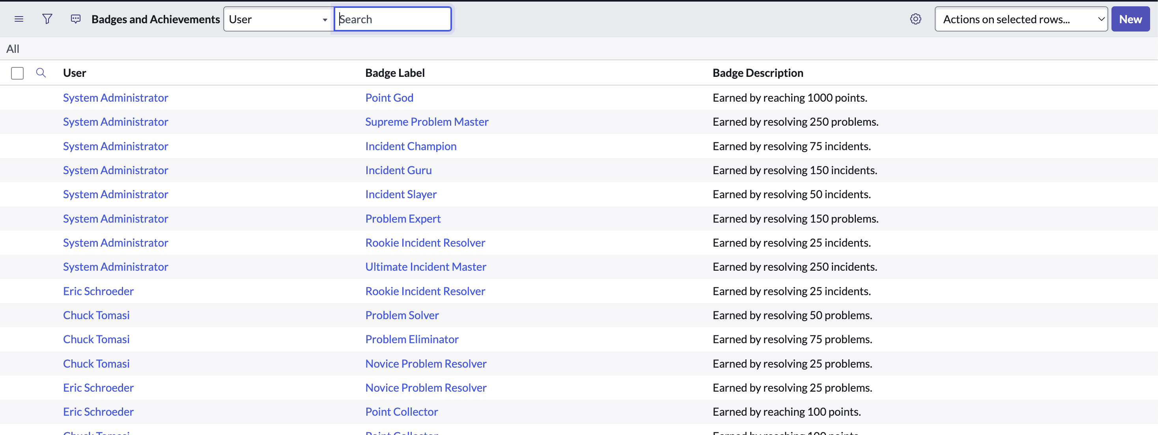This screenshot has height=435, width=1158.
Task: Click inside the Search input field
Action: coord(392,19)
